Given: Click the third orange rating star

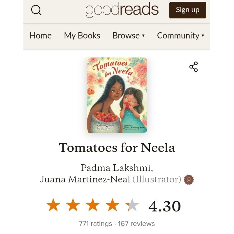Looking at the screenshot, I should tap(92, 205).
